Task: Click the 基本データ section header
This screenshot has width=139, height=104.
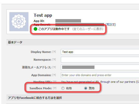Action: coord(73,42)
